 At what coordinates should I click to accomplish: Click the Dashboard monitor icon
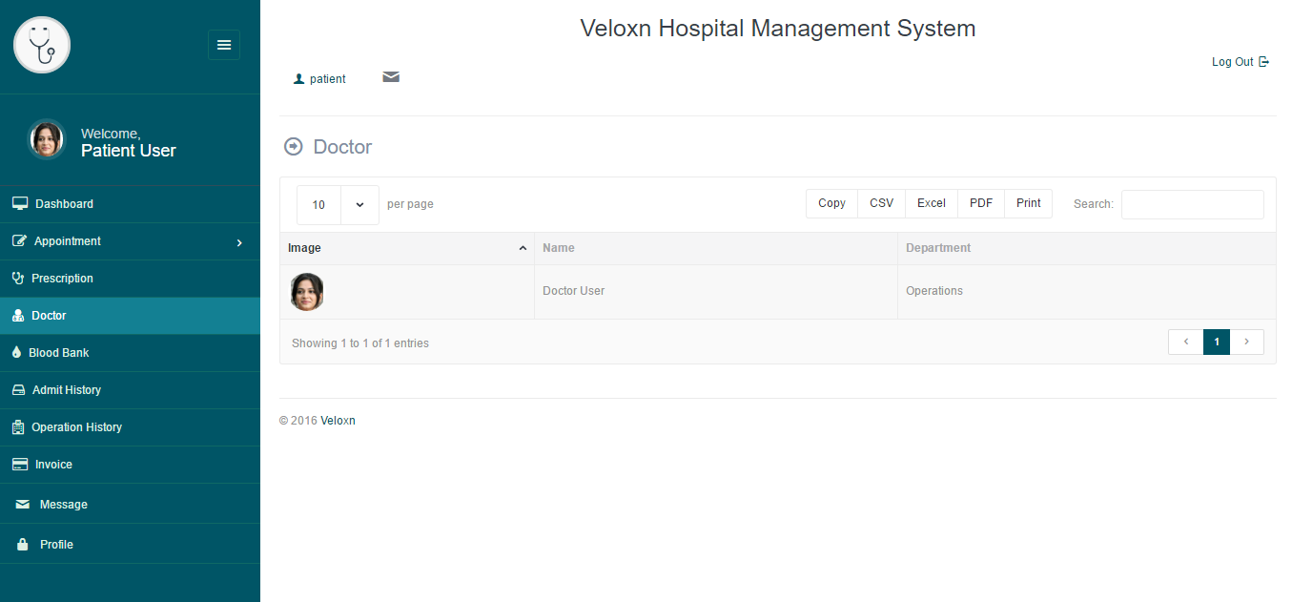coord(20,203)
